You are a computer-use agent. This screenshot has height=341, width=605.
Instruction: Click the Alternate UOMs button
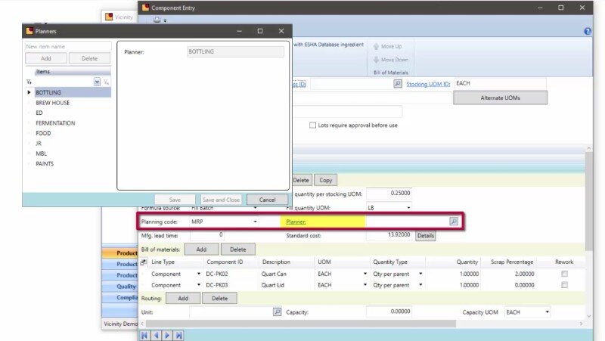tap(499, 98)
